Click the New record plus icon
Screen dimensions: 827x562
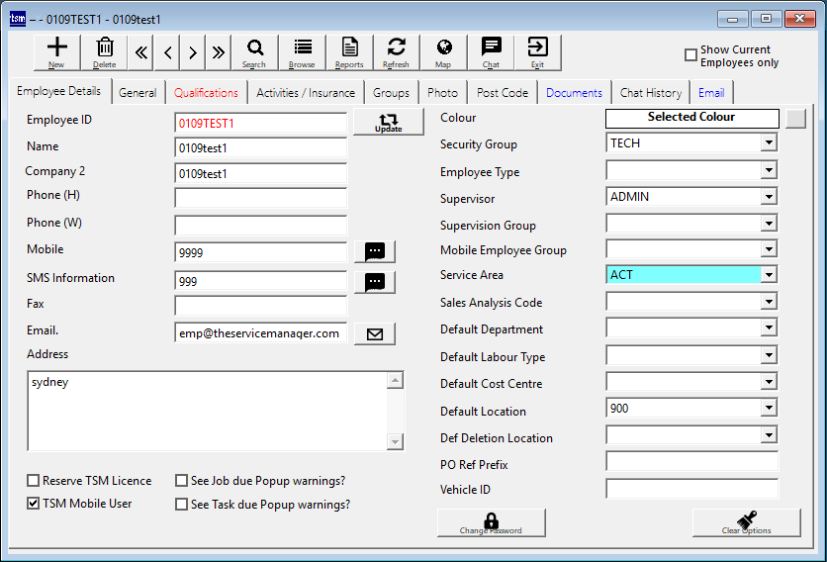pyautogui.click(x=57, y=51)
